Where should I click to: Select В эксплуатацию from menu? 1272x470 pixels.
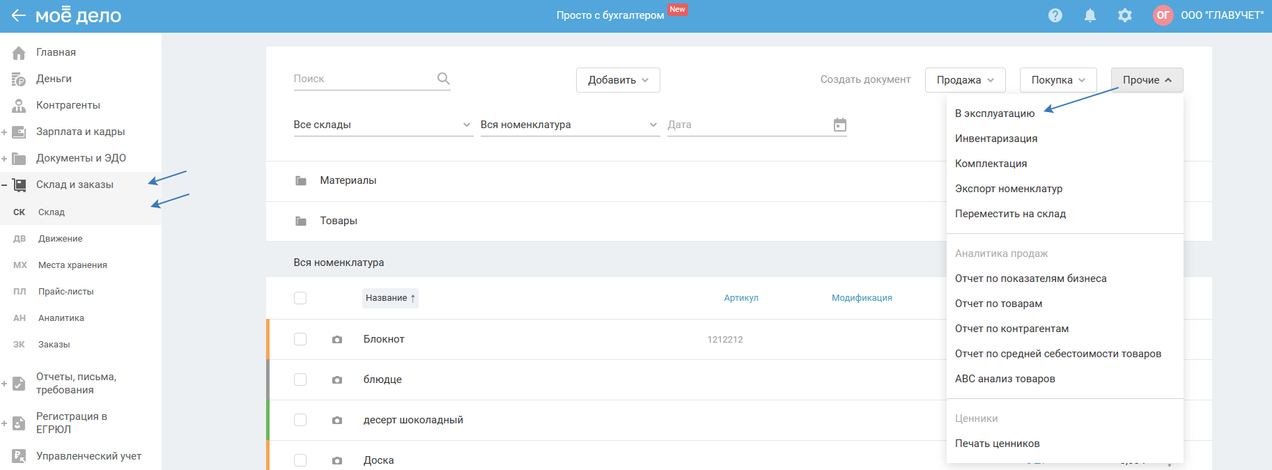(995, 113)
